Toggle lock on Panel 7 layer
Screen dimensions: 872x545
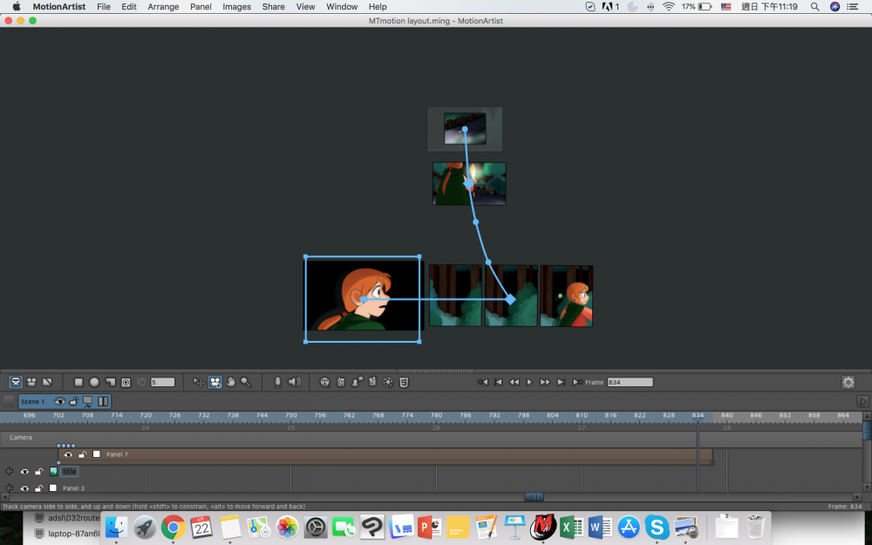(x=82, y=454)
